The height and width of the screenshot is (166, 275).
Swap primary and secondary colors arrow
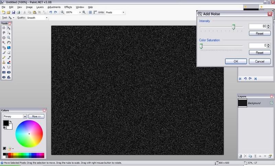coord(11,121)
